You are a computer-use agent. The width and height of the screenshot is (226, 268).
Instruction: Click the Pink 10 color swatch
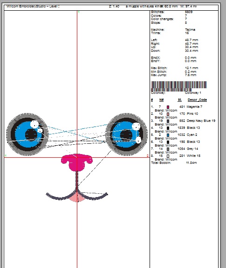coord(168,114)
